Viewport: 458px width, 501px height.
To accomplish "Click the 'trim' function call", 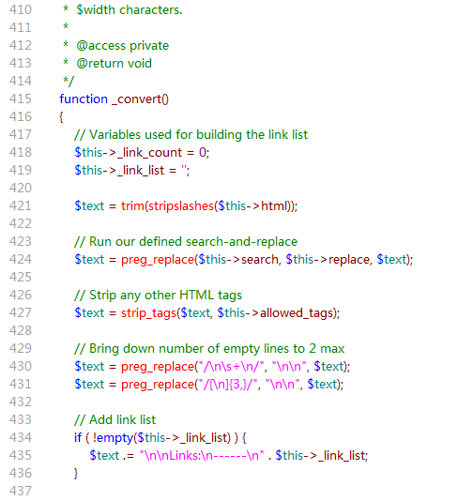I will tap(132, 206).
